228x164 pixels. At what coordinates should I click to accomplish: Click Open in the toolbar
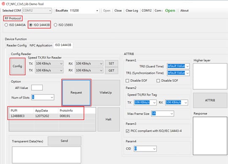pos(106,11)
